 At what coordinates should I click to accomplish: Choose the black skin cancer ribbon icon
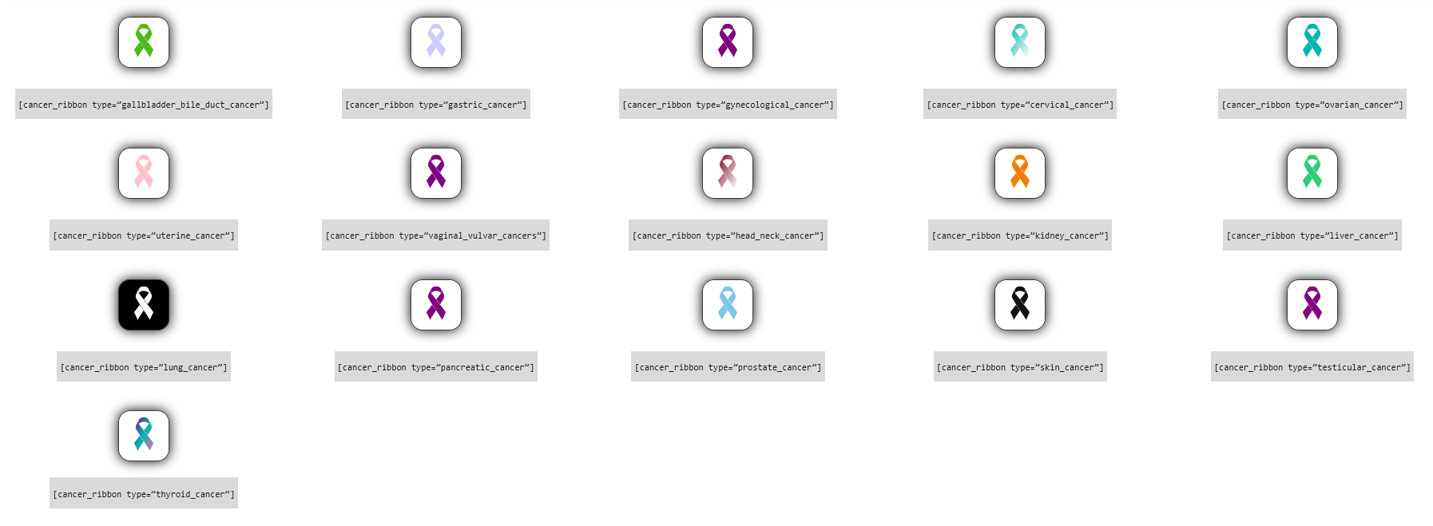[1020, 305]
